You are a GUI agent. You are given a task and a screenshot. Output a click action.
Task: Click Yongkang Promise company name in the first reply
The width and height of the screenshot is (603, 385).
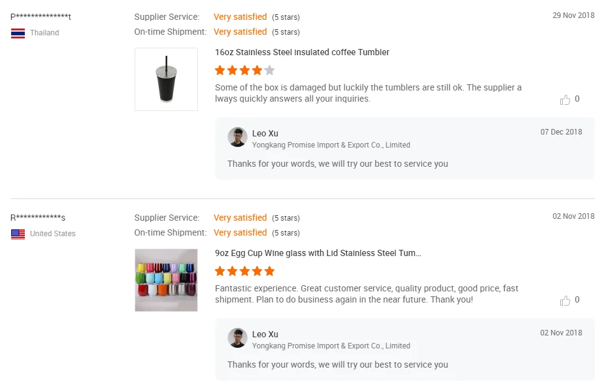coord(331,145)
